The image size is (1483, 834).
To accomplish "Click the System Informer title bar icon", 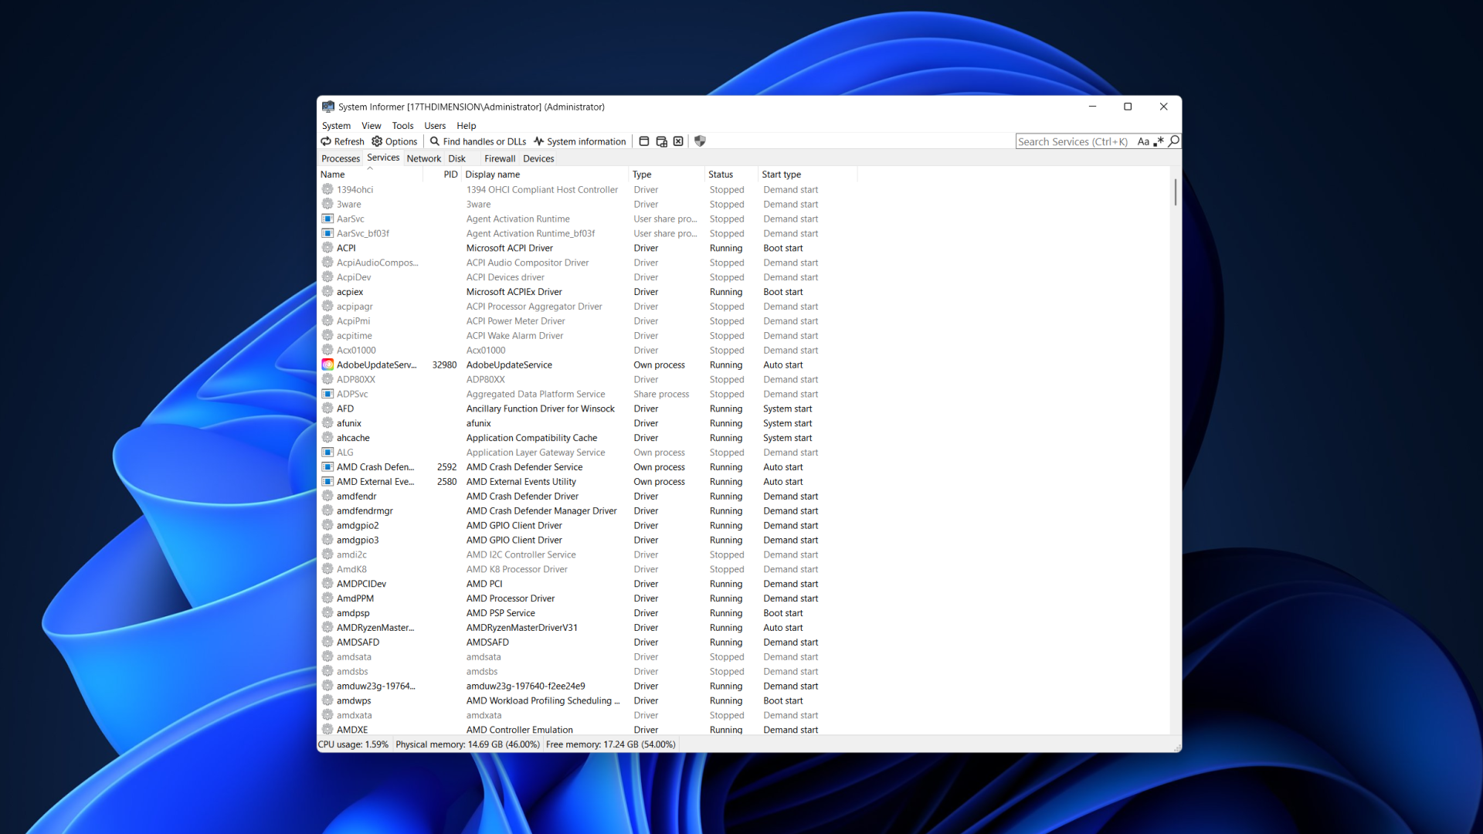I will 328,107.
